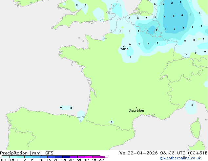Pick the legend swatch between 20 and 25
The width and height of the screenshot is (208, 161).
(x=59, y=157)
